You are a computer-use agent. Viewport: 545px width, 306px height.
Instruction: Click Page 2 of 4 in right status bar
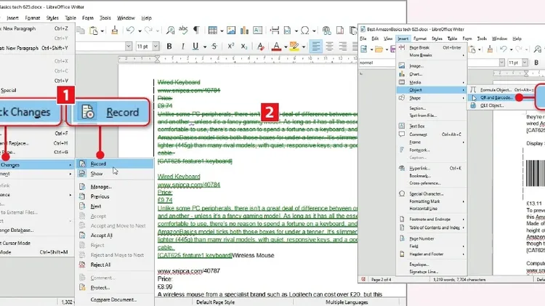coord(381,279)
